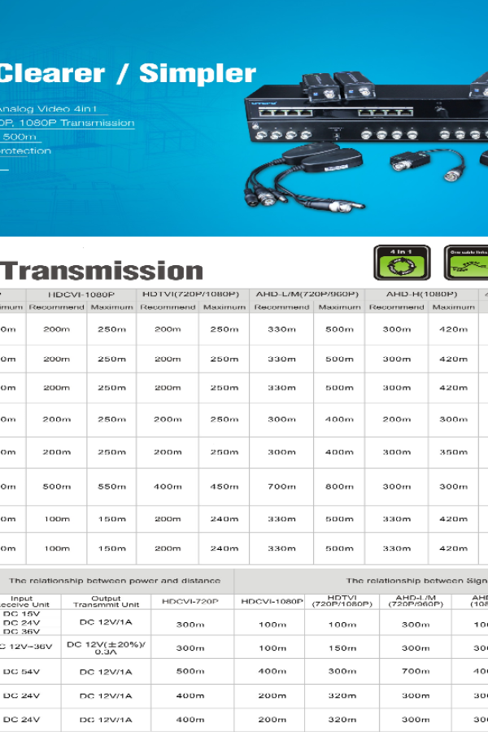Select the "HDTVI(720P/1080P)" header in the upper table
Screen dimensions: 488x732
pos(190,294)
